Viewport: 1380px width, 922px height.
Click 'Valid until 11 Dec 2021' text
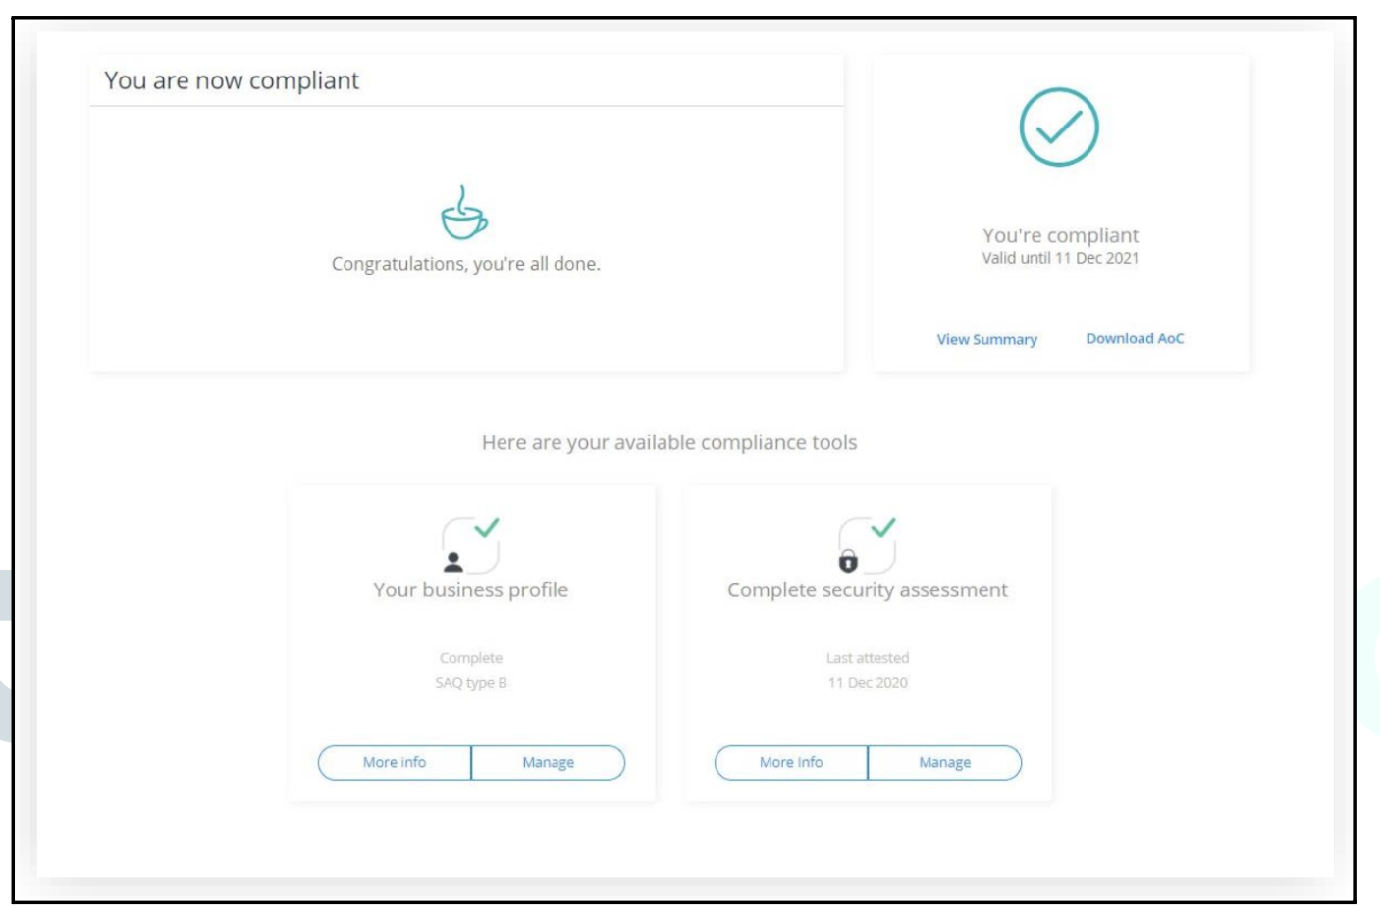[x=1060, y=258]
